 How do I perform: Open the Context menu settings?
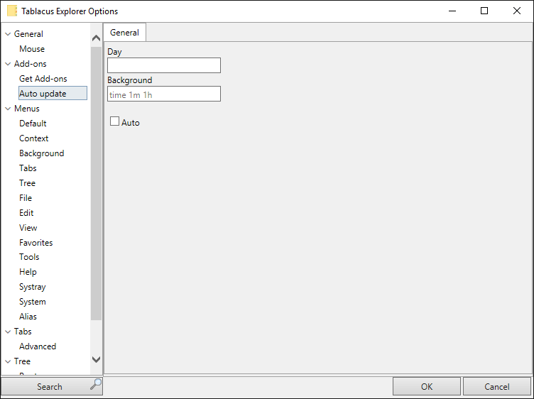33,138
